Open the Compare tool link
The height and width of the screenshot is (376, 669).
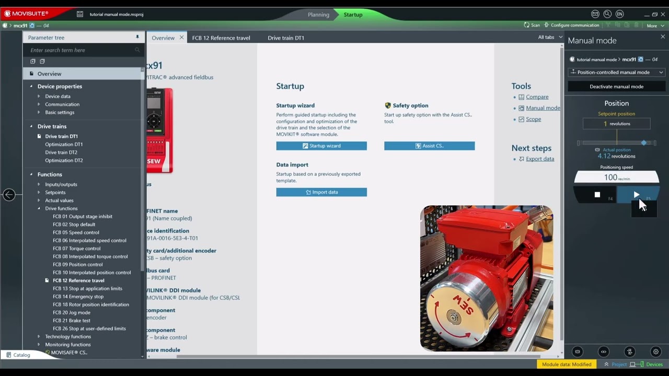pyautogui.click(x=537, y=97)
